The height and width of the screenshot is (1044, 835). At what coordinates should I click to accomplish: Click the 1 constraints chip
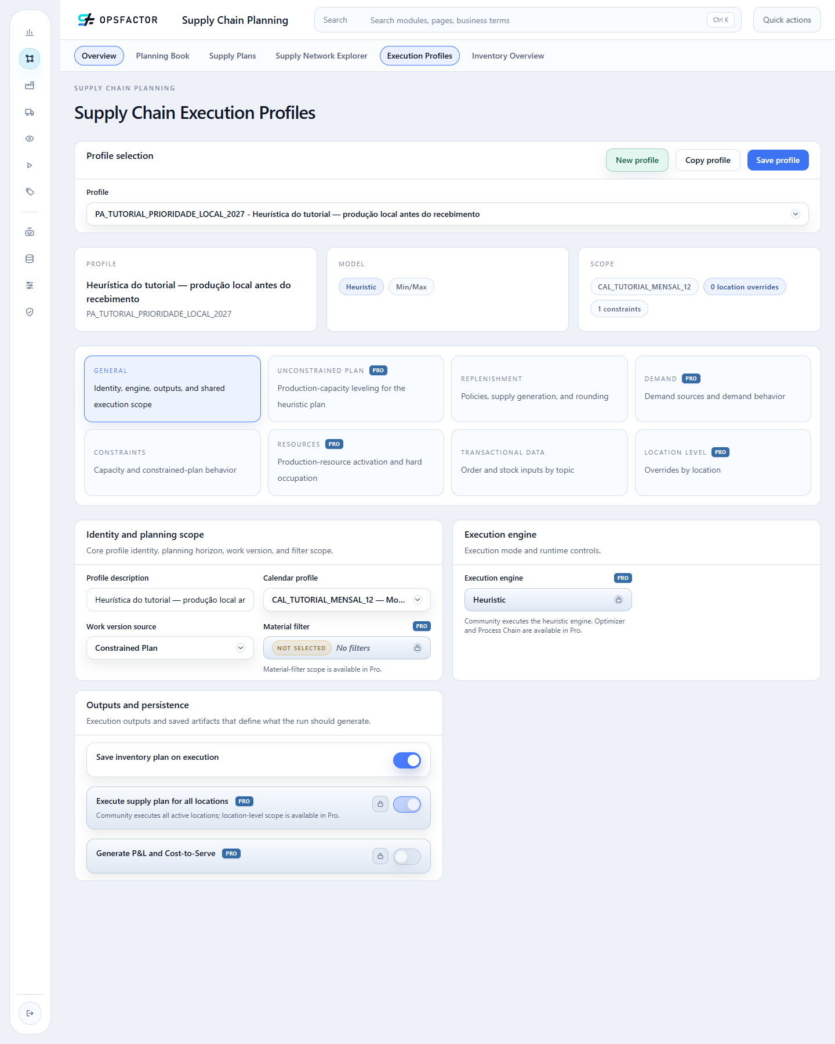pyautogui.click(x=619, y=309)
